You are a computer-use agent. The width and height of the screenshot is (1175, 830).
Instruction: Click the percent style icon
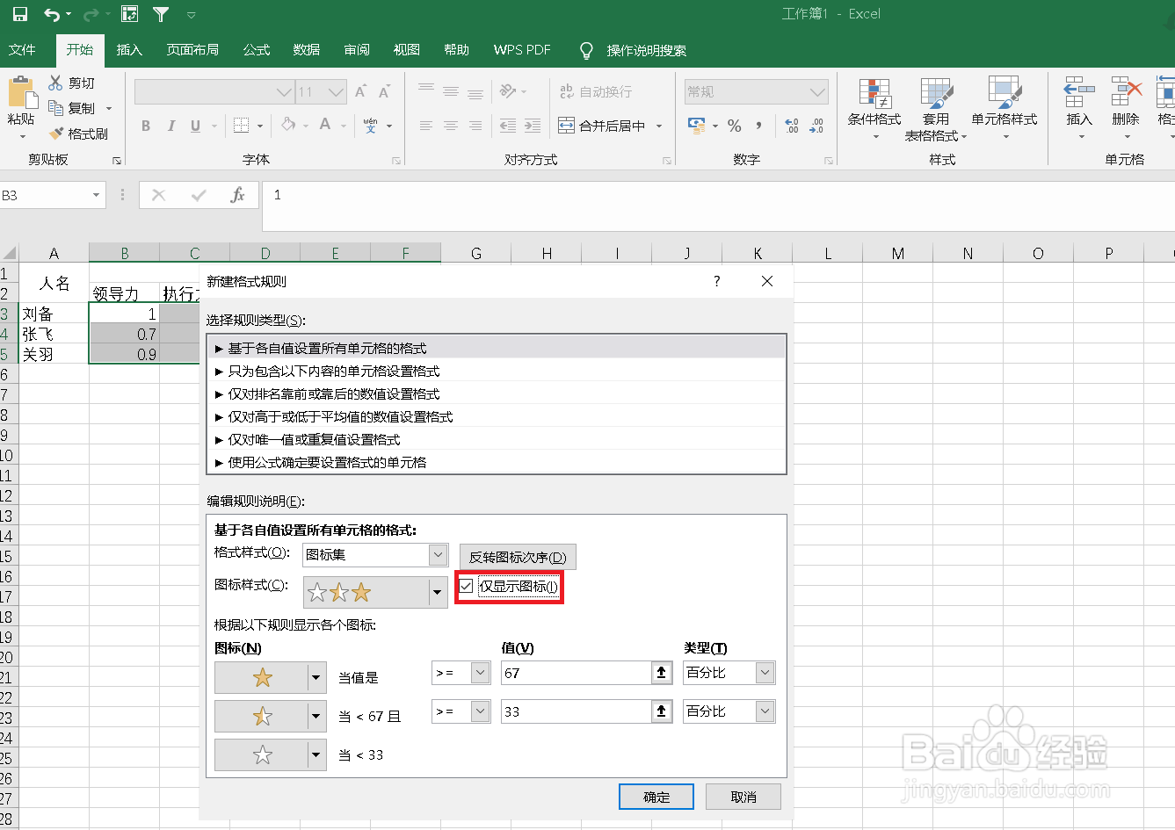(x=735, y=125)
